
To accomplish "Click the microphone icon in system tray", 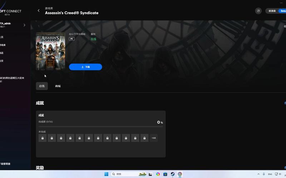I will 264,174.
